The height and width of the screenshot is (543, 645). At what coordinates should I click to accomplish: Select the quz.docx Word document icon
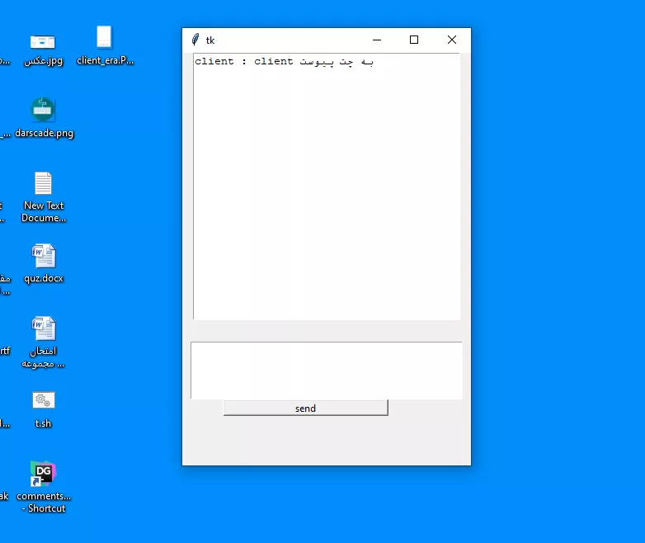point(44,264)
